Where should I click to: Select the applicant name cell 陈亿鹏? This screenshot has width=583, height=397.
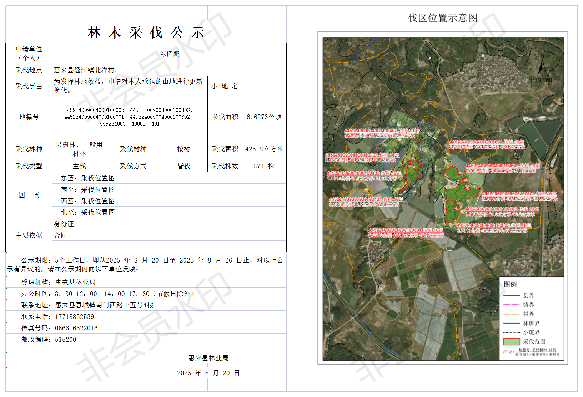(169, 54)
